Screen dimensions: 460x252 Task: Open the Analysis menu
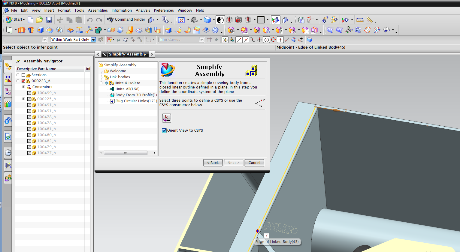pyautogui.click(x=143, y=10)
